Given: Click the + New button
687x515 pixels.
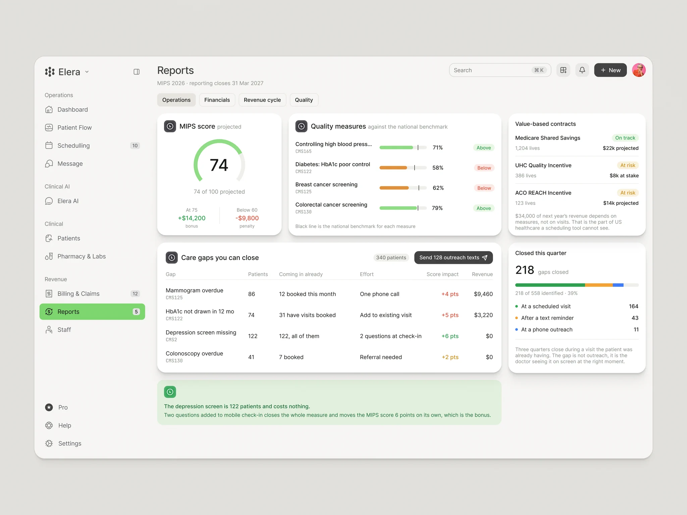Looking at the screenshot, I should [x=611, y=70].
